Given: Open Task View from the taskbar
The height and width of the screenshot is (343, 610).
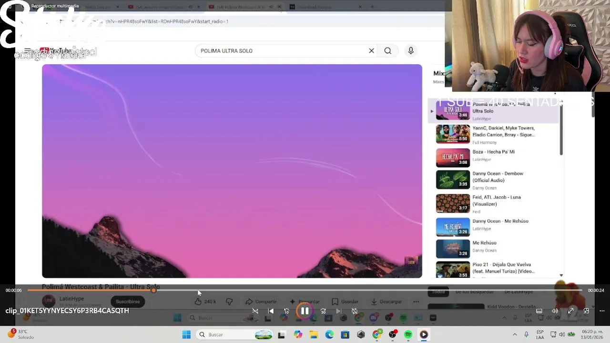Looking at the screenshot, I should tap(281, 334).
